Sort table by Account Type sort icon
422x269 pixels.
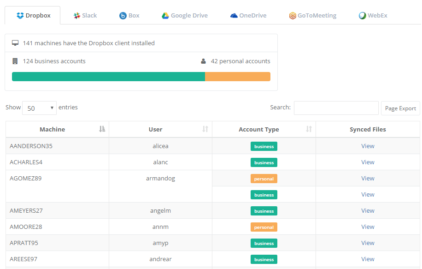[x=309, y=129]
